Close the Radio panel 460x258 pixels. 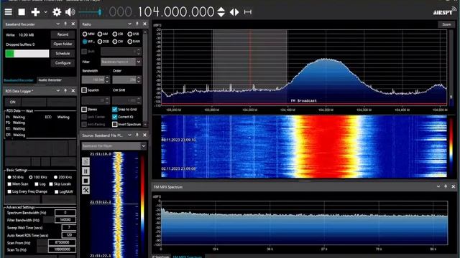[x=144, y=24]
